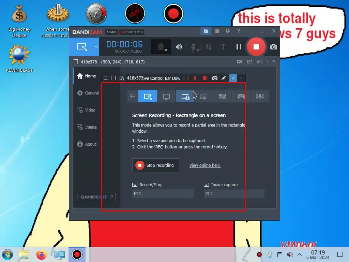Enable the drawing pencil tool on control bar
349x262 pixels.
(x=224, y=78)
